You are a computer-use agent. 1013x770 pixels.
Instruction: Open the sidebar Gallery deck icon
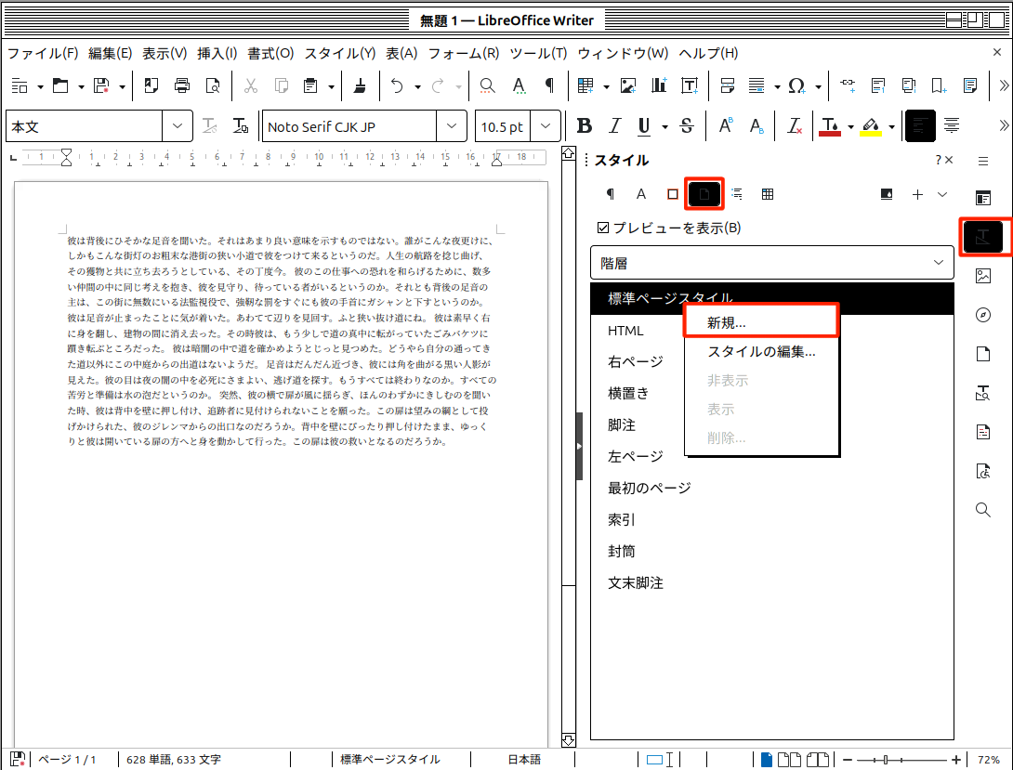click(983, 276)
